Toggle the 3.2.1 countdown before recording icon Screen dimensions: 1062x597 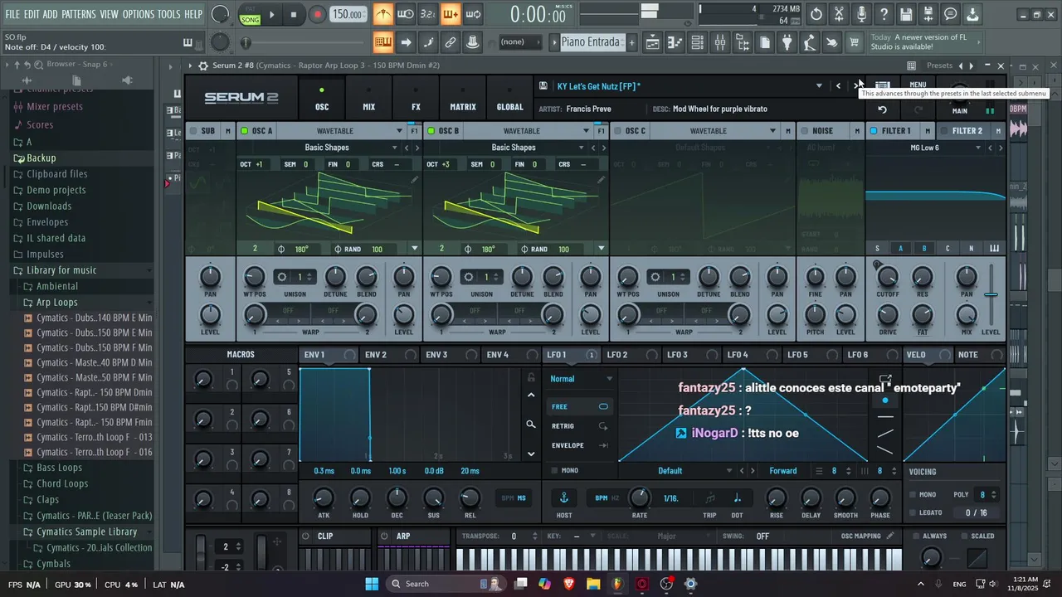click(x=427, y=14)
